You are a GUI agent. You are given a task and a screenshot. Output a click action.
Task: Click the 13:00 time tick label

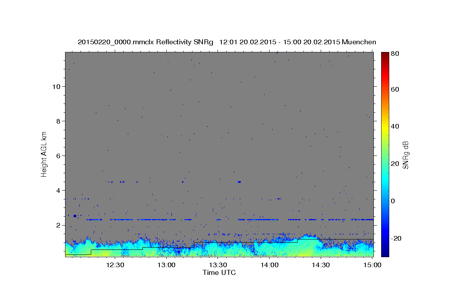pos(167,265)
